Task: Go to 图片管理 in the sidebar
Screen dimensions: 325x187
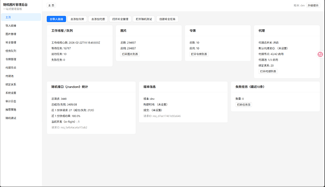Action: coord(21,34)
